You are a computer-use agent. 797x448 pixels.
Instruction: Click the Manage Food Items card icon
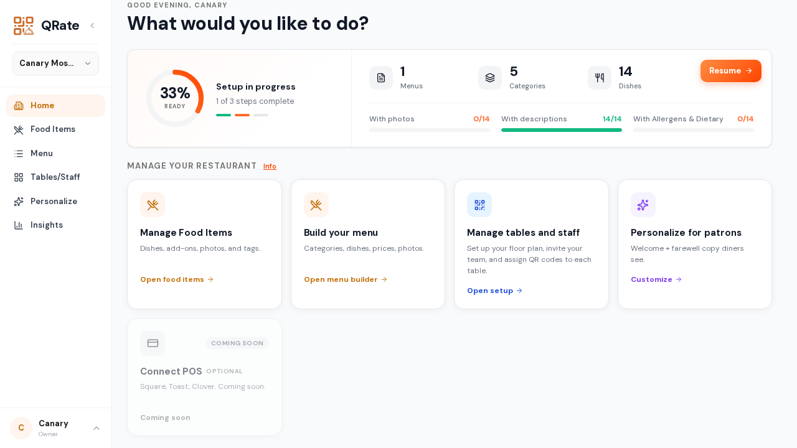pyautogui.click(x=153, y=205)
